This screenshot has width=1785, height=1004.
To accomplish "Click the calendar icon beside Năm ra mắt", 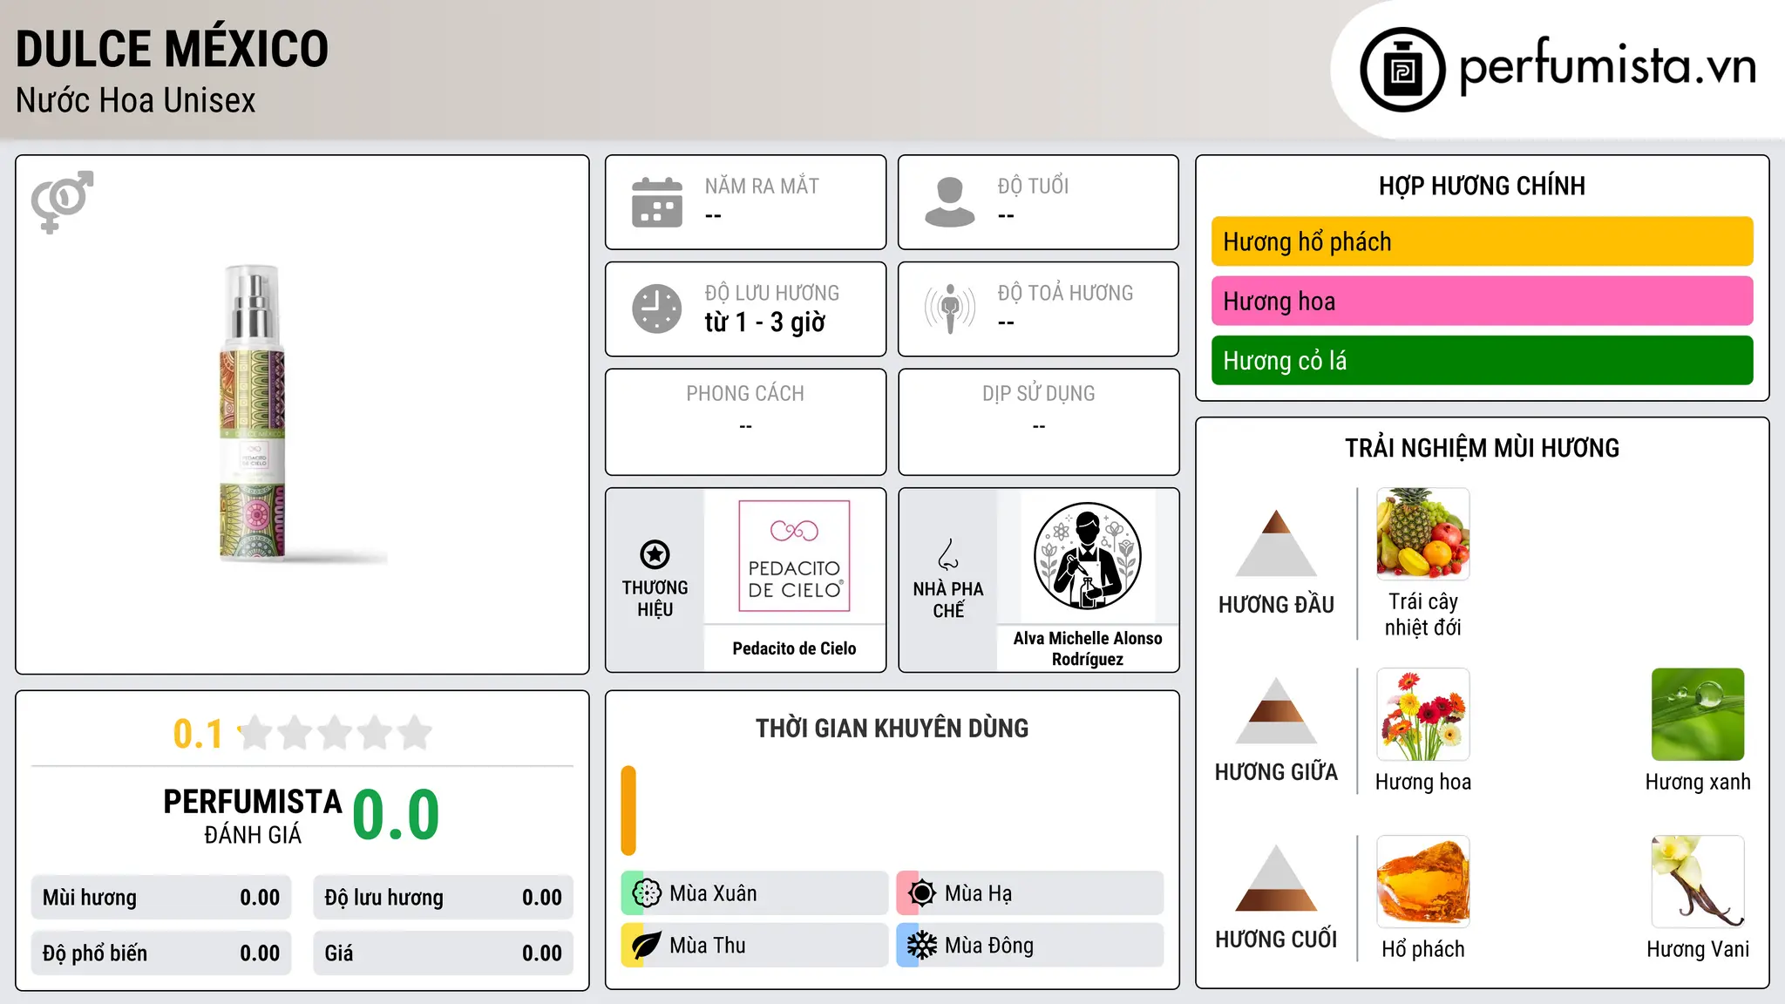I will click(657, 202).
